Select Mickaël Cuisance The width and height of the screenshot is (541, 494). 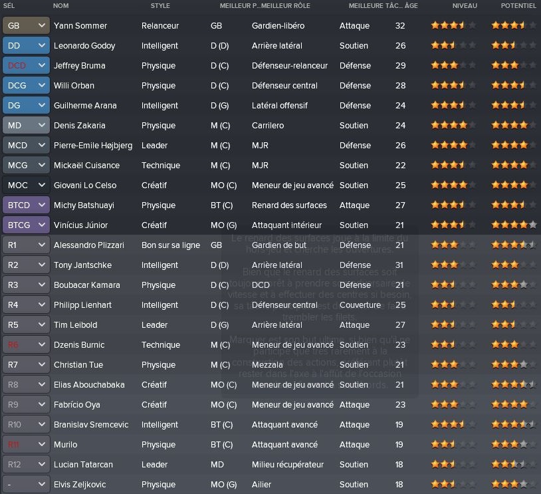pyautogui.click(x=86, y=166)
